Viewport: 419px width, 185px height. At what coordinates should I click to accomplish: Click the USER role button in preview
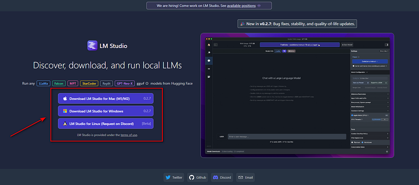click(222, 137)
